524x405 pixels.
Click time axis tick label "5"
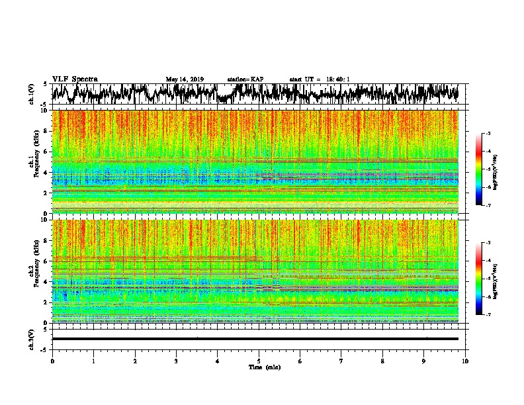pos(259,361)
